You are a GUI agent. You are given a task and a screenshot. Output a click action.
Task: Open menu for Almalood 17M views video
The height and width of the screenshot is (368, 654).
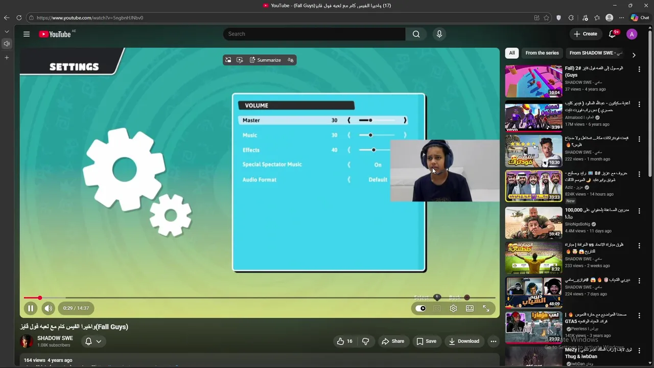[x=639, y=104]
